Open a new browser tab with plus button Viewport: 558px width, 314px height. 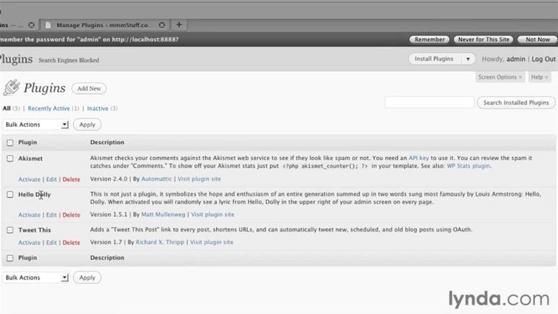coord(179,25)
